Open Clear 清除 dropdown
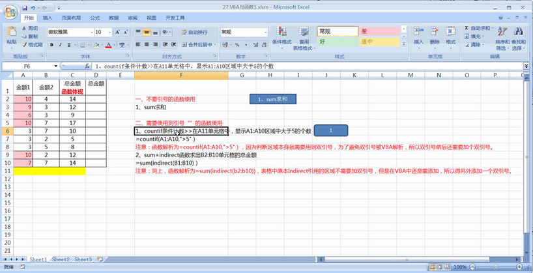Image resolution: width=533 pixels, height=273 pixels. pos(474,44)
